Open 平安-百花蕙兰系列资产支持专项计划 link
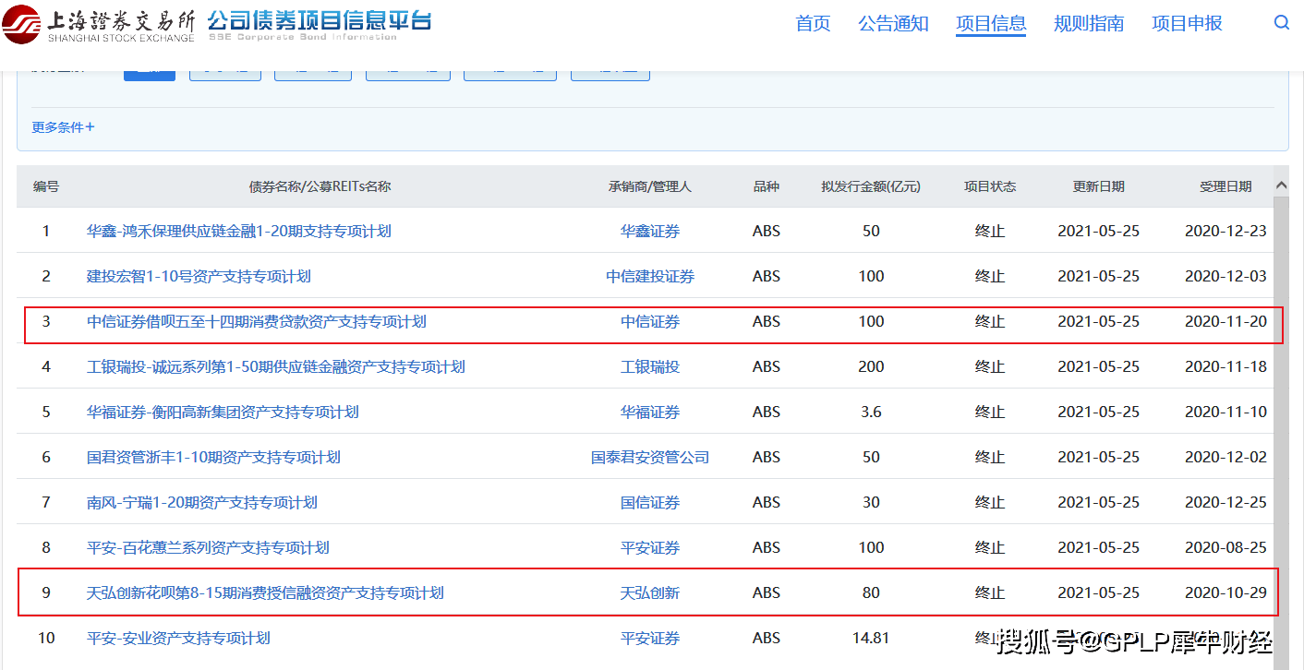This screenshot has width=1304, height=670. 208,547
